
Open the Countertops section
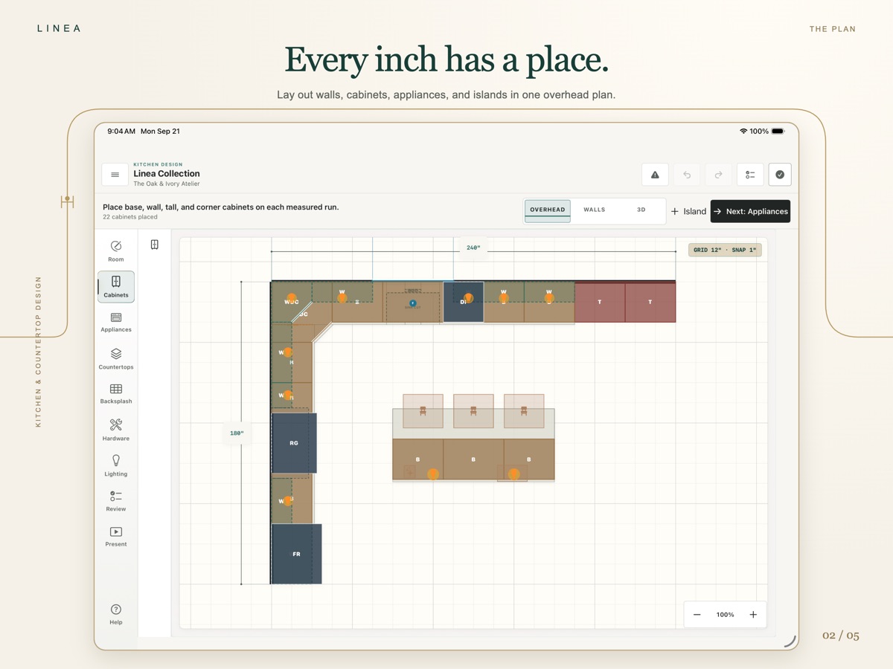116,359
